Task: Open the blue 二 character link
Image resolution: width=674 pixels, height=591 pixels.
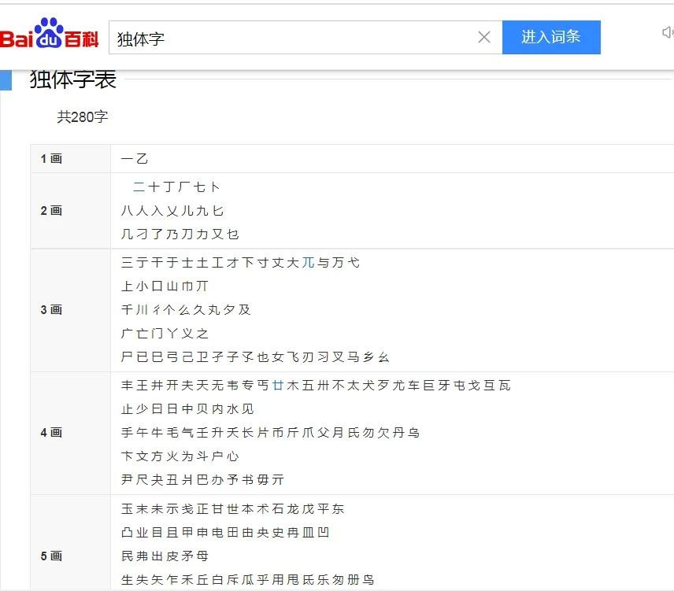Action: click(139, 187)
